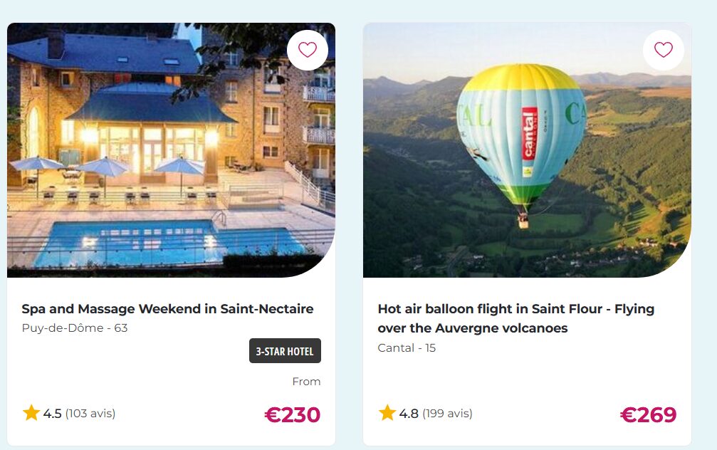Open the 199 avis reviews
The image size is (717, 450).
pyautogui.click(x=447, y=414)
